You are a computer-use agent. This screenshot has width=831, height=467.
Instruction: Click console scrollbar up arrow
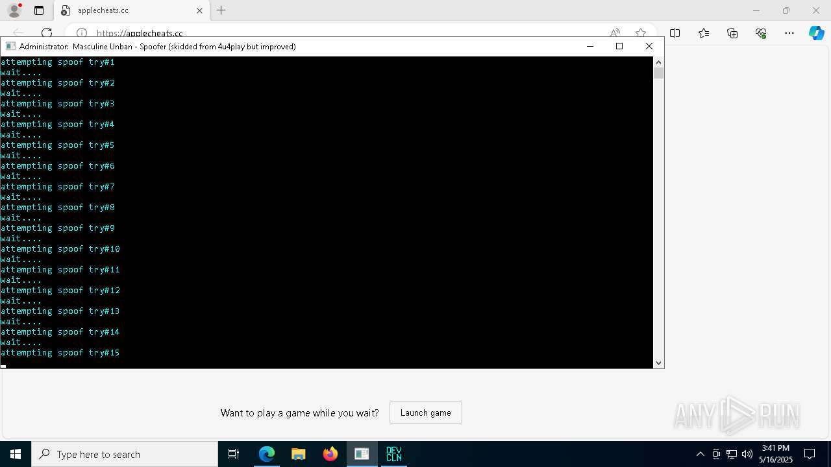pos(658,62)
